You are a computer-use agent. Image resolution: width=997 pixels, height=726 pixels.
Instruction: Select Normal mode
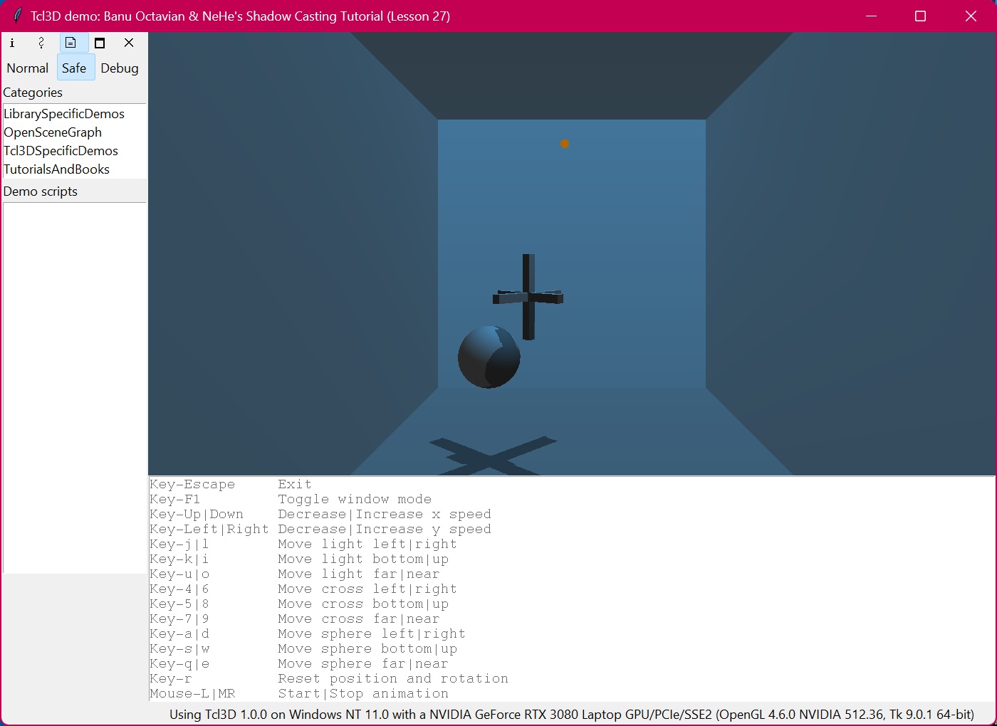click(28, 68)
